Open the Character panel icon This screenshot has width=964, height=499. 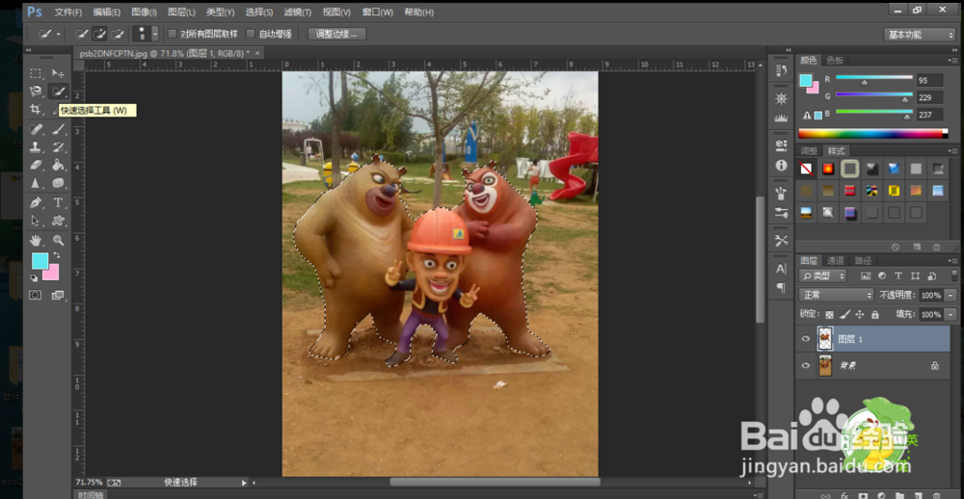pyautogui.click(x=782, y=269)
